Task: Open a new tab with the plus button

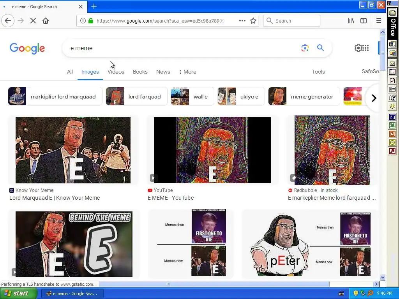Action: [94, 6]
